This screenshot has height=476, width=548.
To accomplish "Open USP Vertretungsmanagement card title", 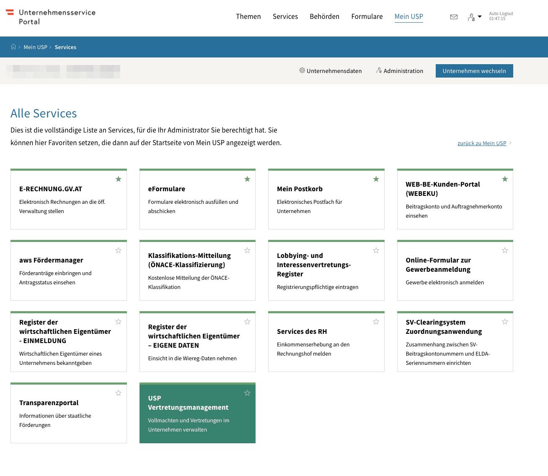I will [188, 403].
